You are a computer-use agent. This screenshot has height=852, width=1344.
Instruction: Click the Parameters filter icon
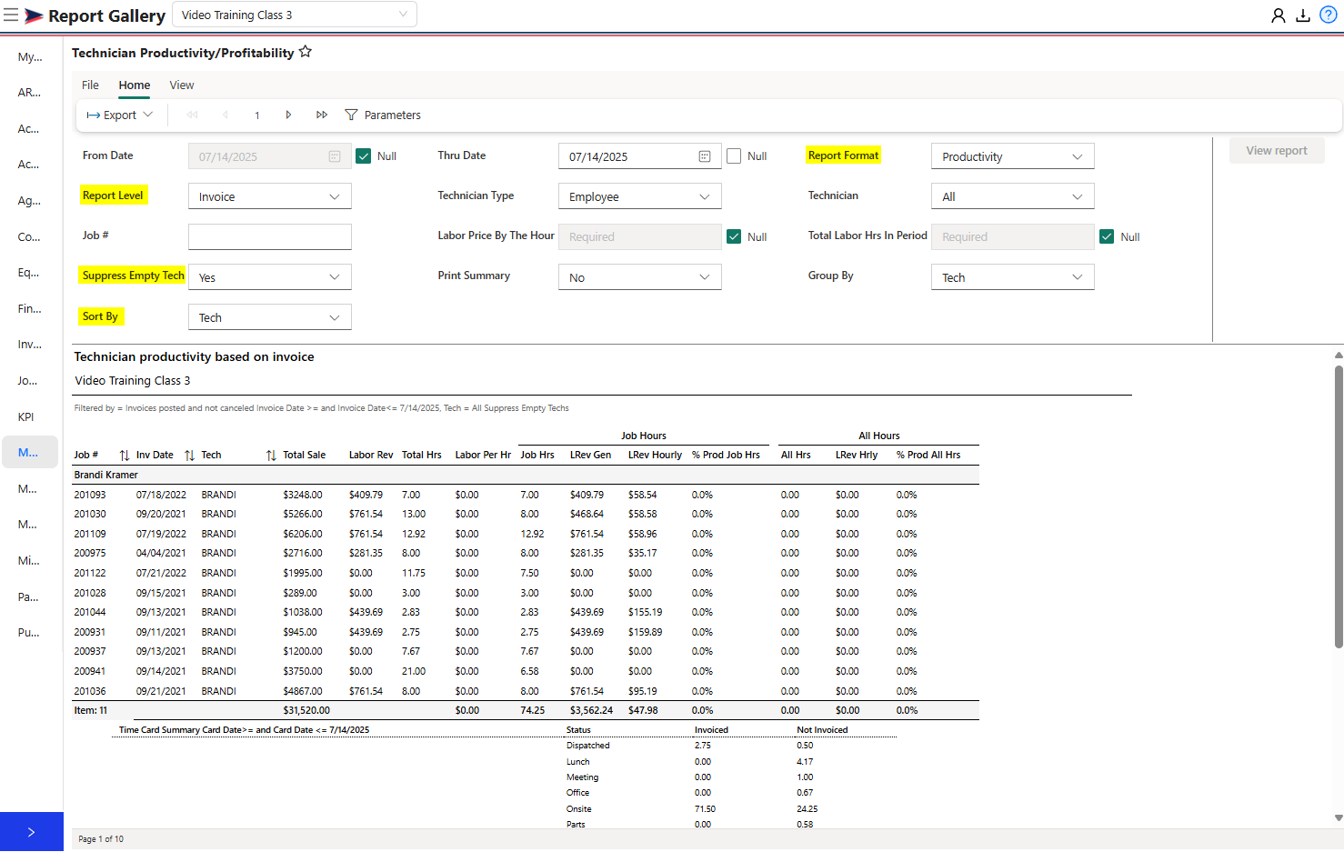coord(351,115)
